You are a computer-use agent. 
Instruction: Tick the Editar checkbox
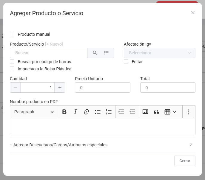point(126,62)
